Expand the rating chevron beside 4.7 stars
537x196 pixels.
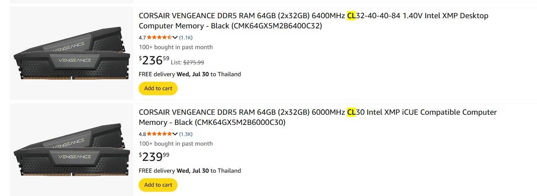pyautogui.click(x=175, y=37)
